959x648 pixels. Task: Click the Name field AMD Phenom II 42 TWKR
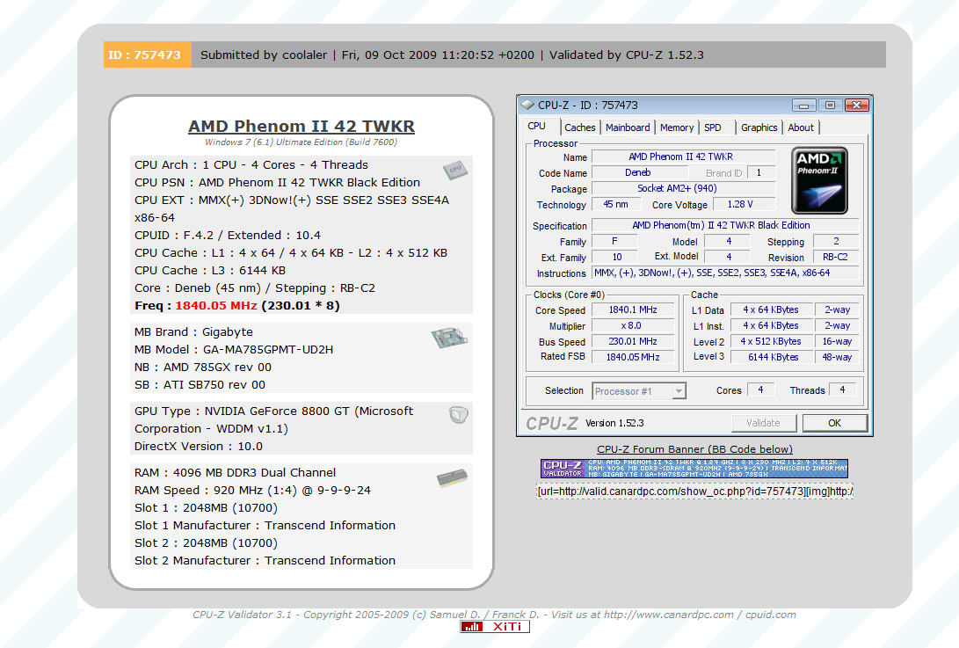[x=683, y=157]
